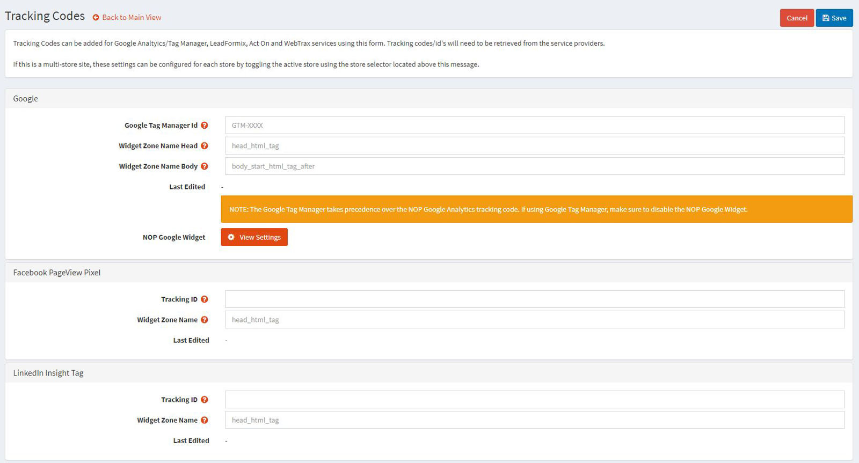Click help icon beside LinkedIn Widget Zone Name
The width and height of the screenshot is (859, 463).
[x=205, y=420]
